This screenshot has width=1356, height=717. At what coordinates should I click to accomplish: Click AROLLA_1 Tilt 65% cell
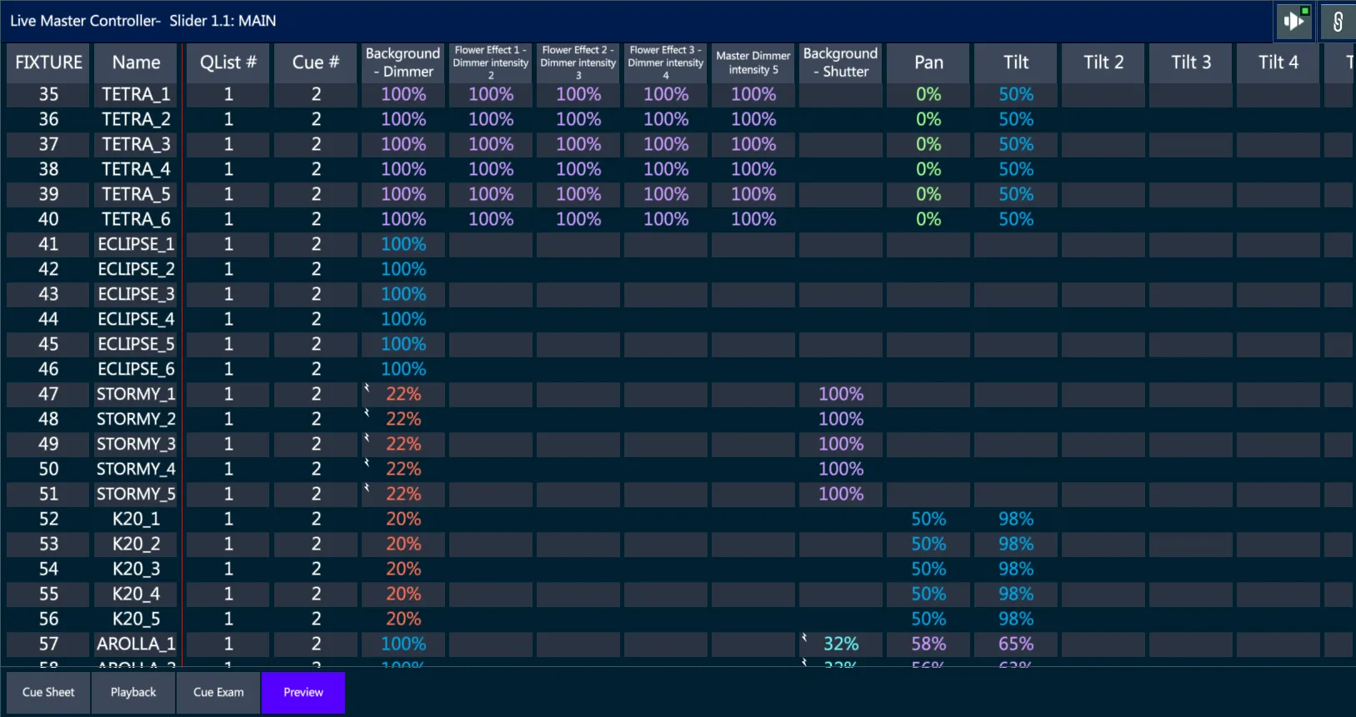[x=1016, y=644]
